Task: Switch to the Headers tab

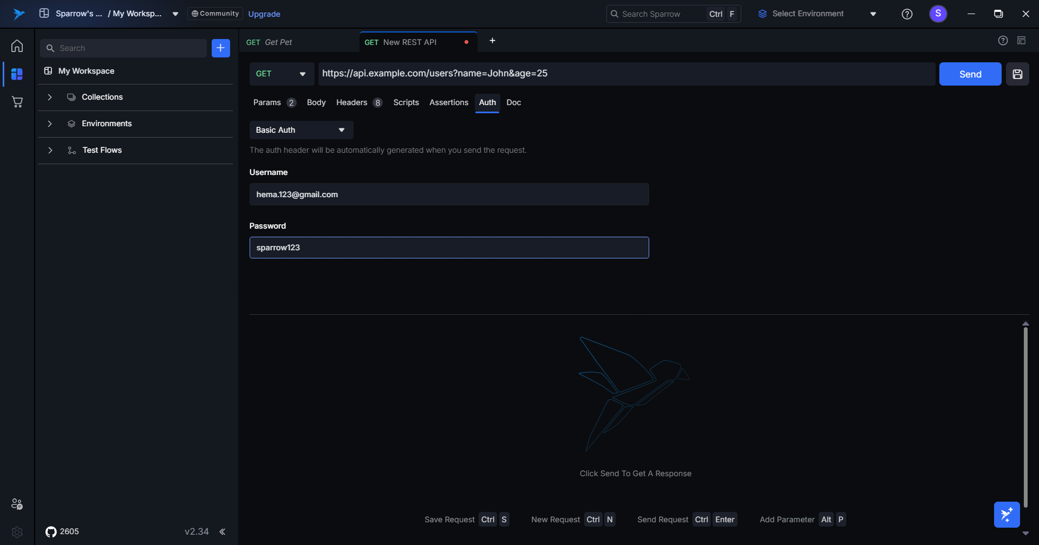Action: (352, 102)
